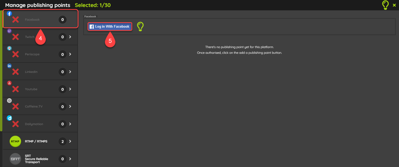Select the SRT Secure Reliable Transport label

click(37, 159)
